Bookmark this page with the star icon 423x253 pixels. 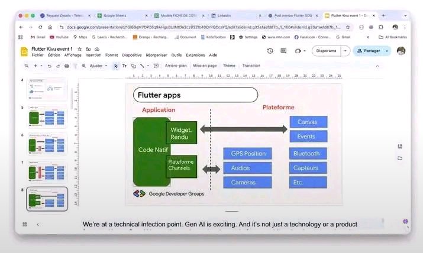(x=348, y=27)
